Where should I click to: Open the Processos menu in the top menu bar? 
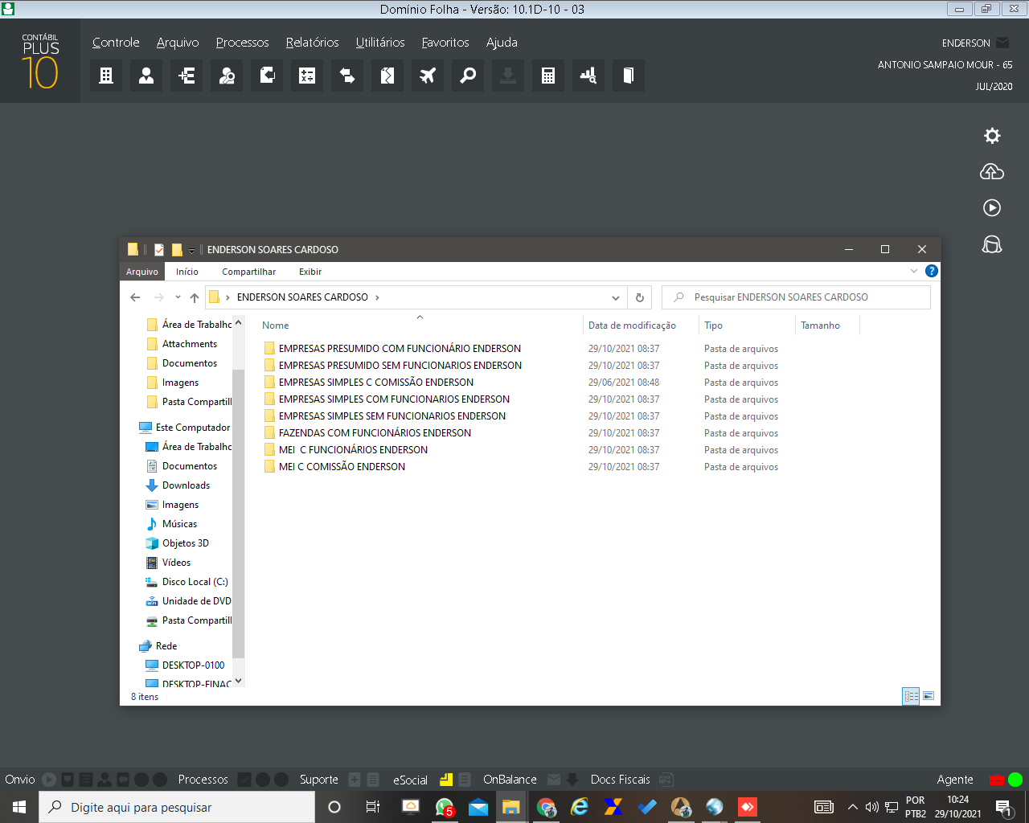pos(242,43)
